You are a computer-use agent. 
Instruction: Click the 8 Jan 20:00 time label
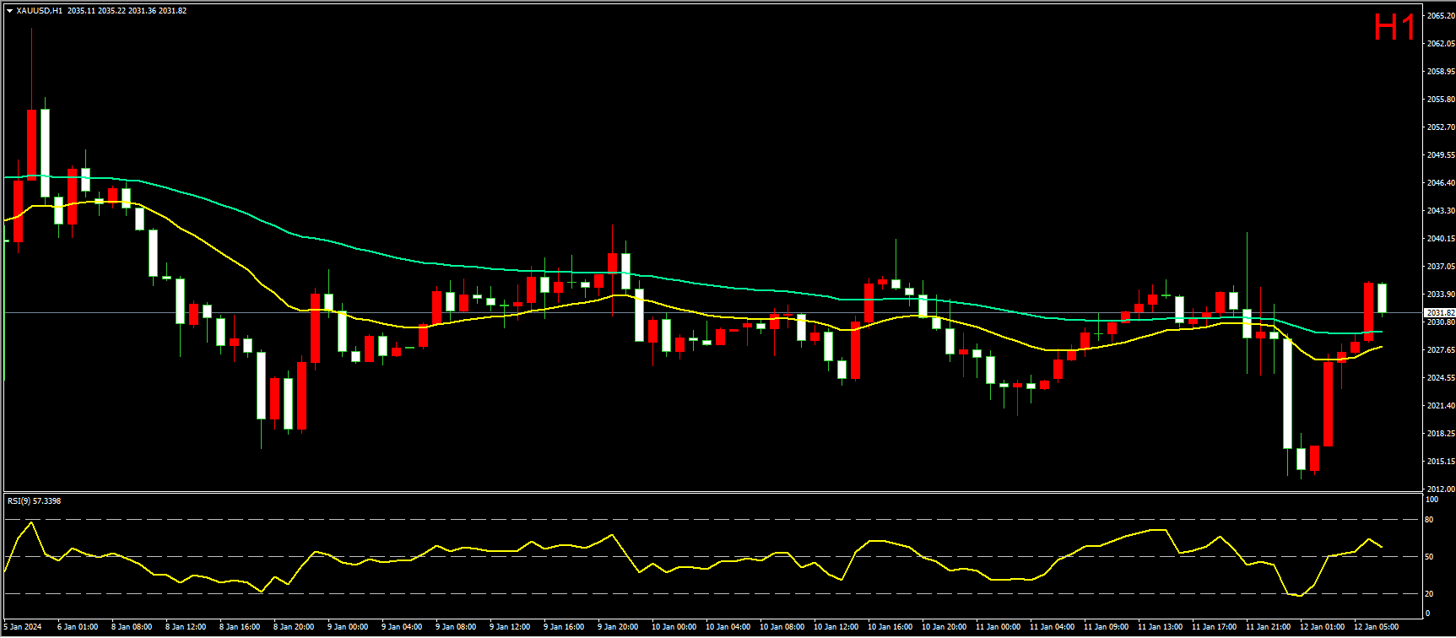[294, 627]
